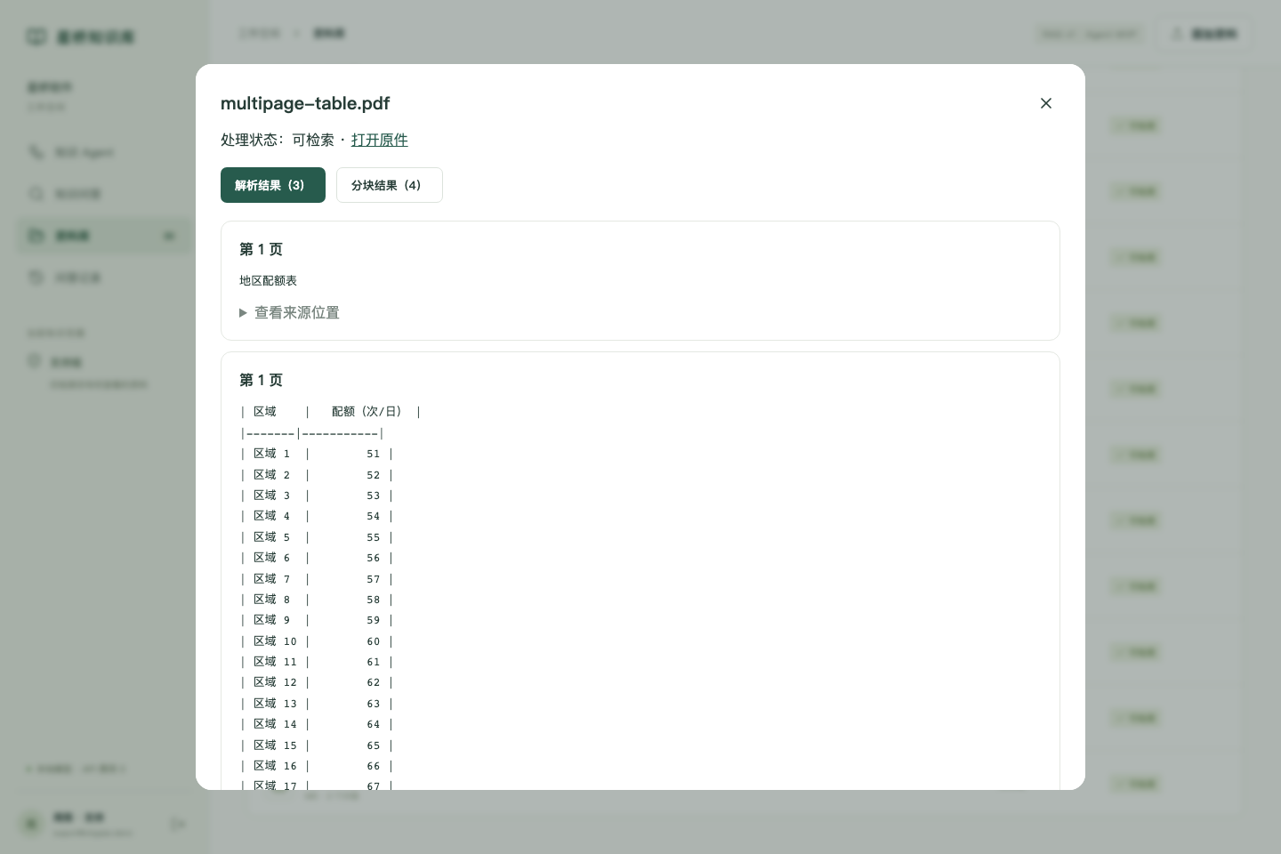This screenshot has width=1281, height=854.
Task: Click the row 区域 13 with quota 63
Action: pyautogui.click(x=317, y=704)
